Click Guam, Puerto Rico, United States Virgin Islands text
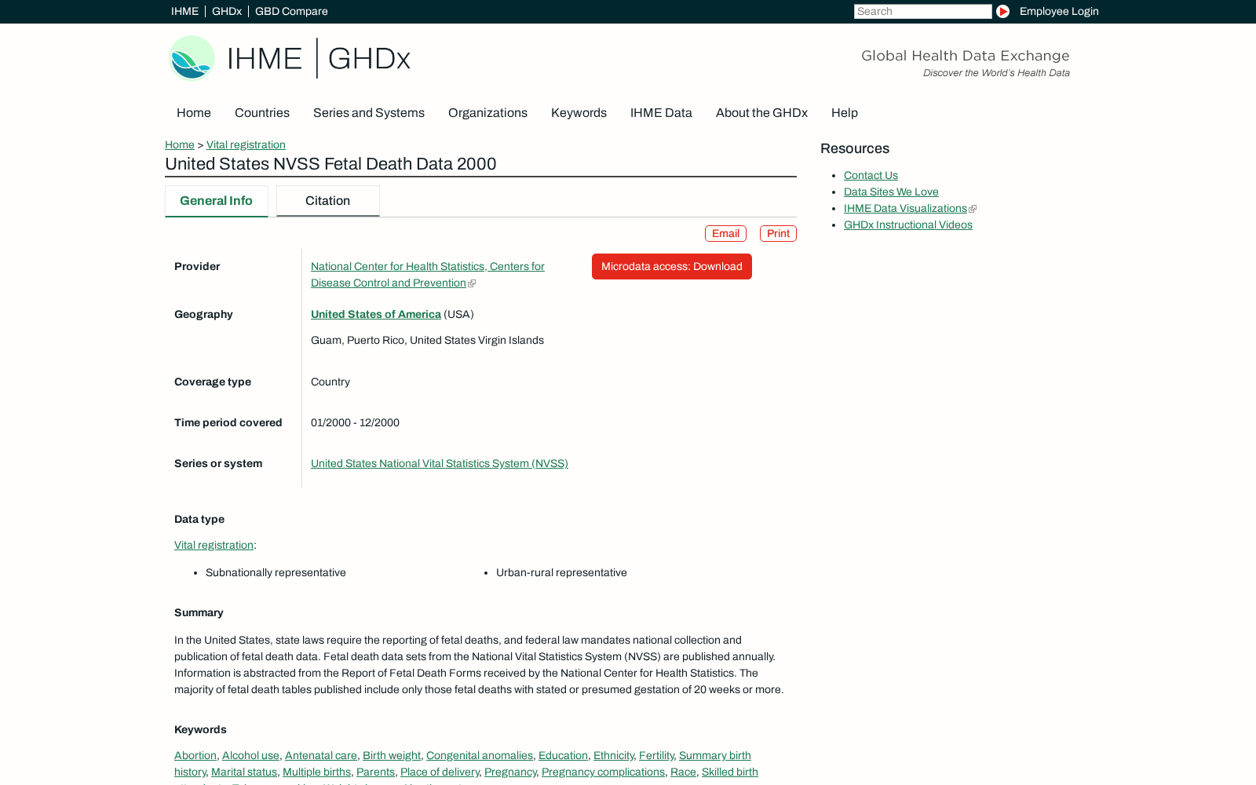This screenshot has width=1256, height=785. point(427,340)
